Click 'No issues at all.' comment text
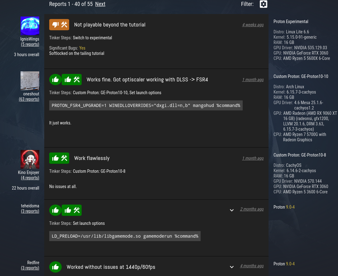Image resolution: width=338 pixels, height=276 pixels. pos(63,186)
